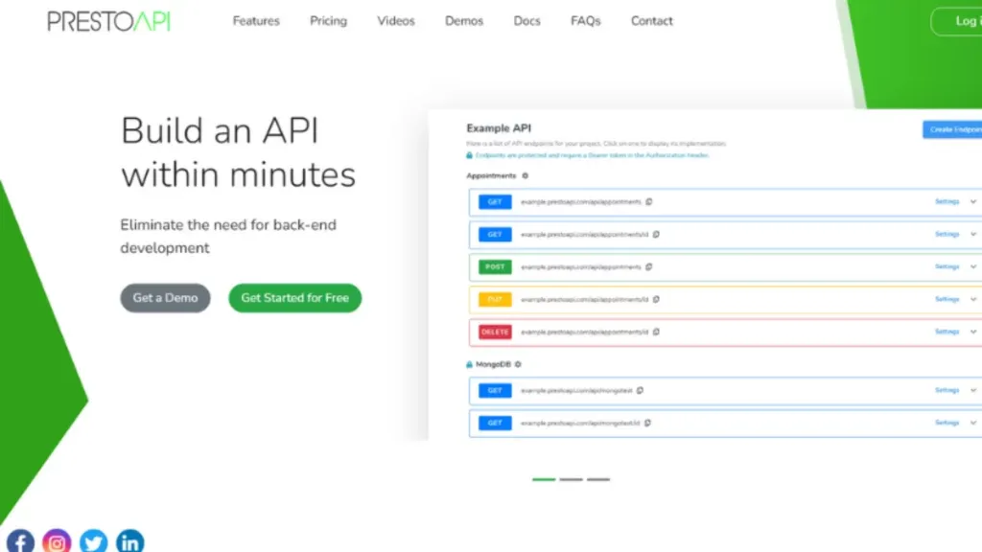Expand the GET mongotest/:id endpoint chevron
Viewport: 982px width, 552px height.
(973, 423)
